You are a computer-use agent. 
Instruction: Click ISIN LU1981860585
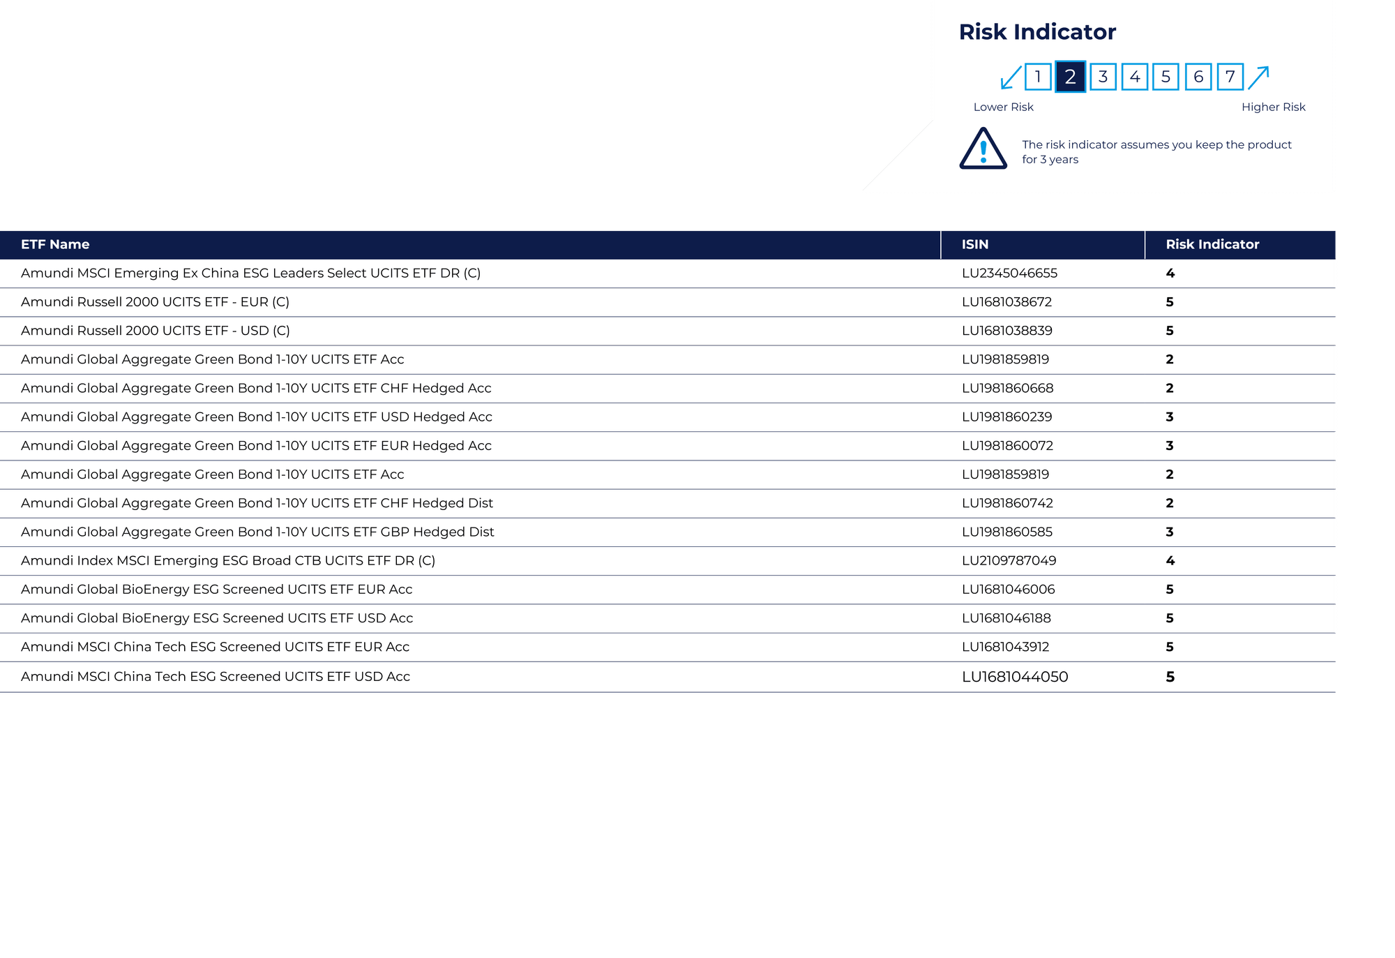pos(1007,532)
